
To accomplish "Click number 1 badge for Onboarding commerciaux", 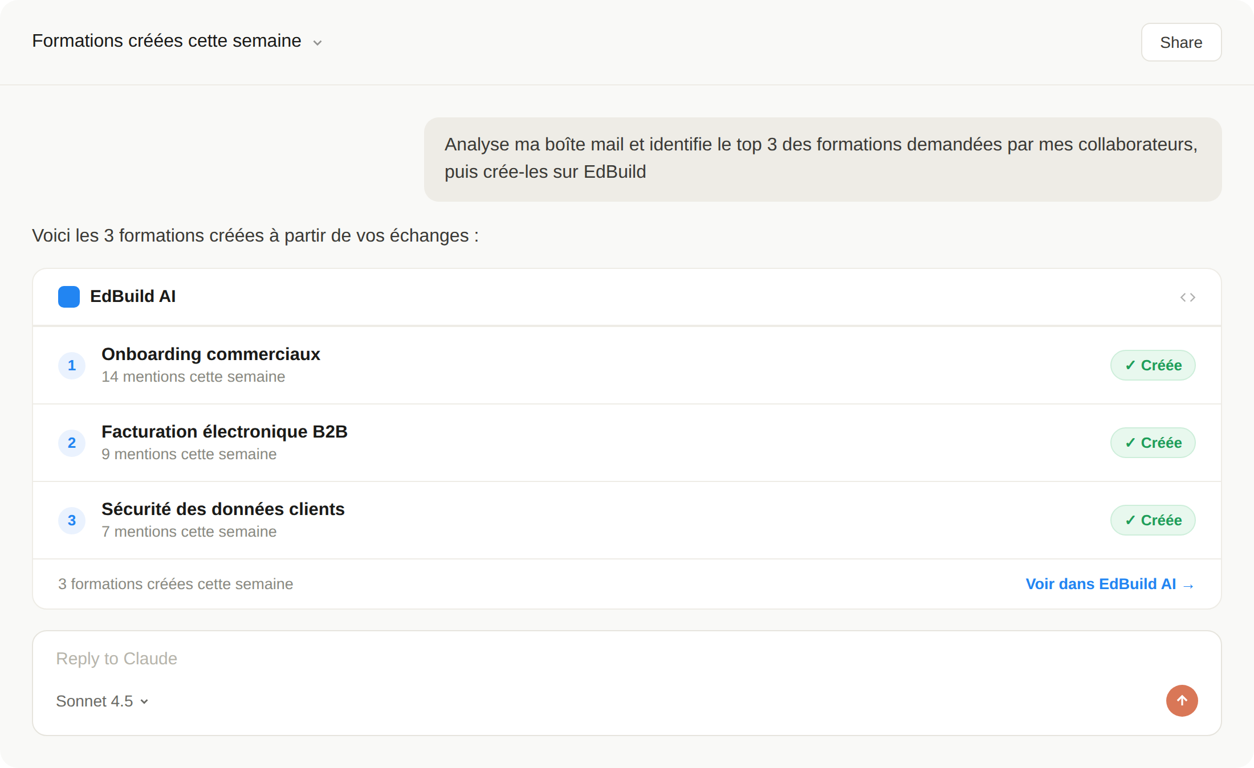I will 72,365.
